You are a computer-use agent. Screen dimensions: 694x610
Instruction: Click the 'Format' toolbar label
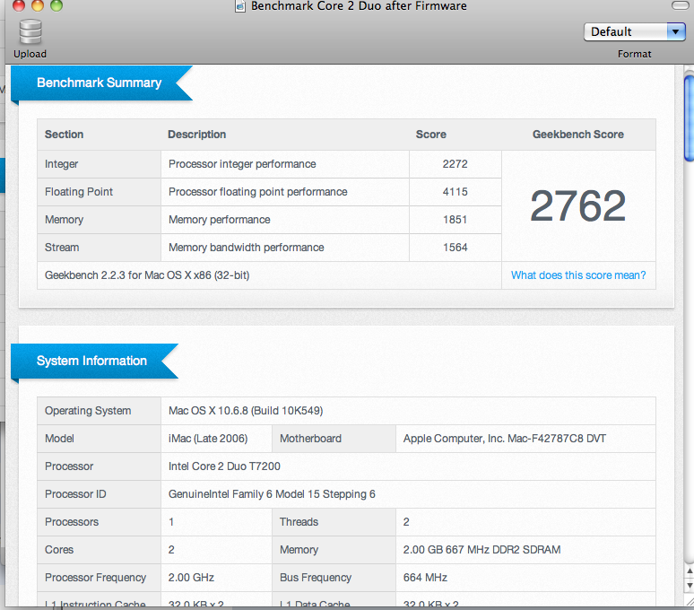click(x=634, y=54)
